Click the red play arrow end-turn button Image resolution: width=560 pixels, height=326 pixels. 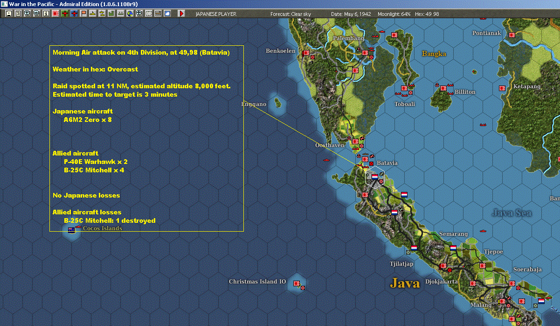(181, 14)
